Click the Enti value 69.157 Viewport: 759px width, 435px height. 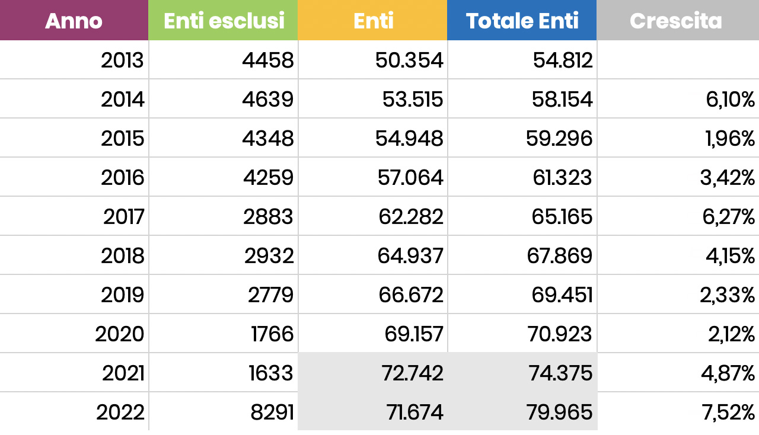click(x=413, y=334)
